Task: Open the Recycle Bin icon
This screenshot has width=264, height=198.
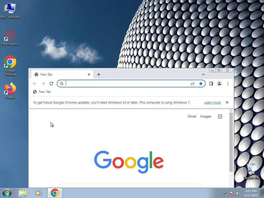Action: click(251, 171)
